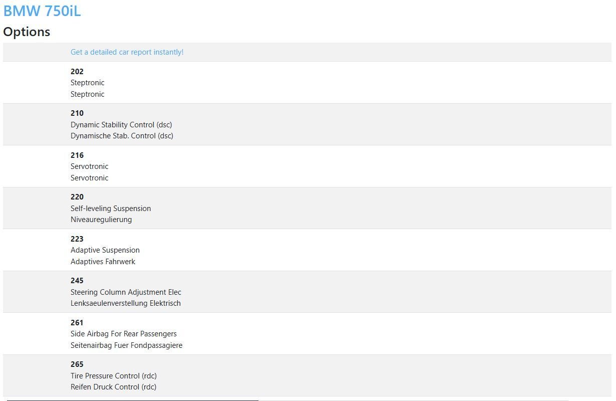Click 'Niveauregulierung' text

point(101,220)
